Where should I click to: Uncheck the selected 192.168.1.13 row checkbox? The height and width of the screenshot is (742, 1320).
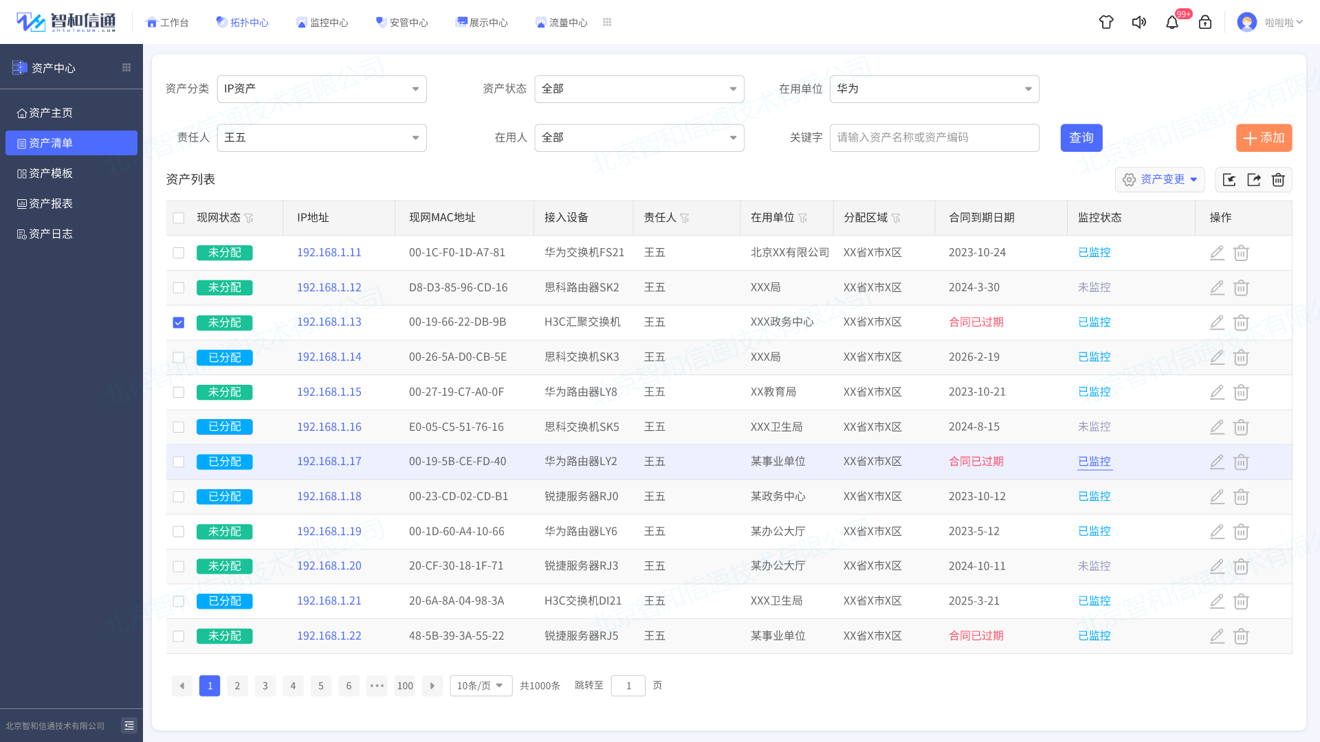coord(179,322)
